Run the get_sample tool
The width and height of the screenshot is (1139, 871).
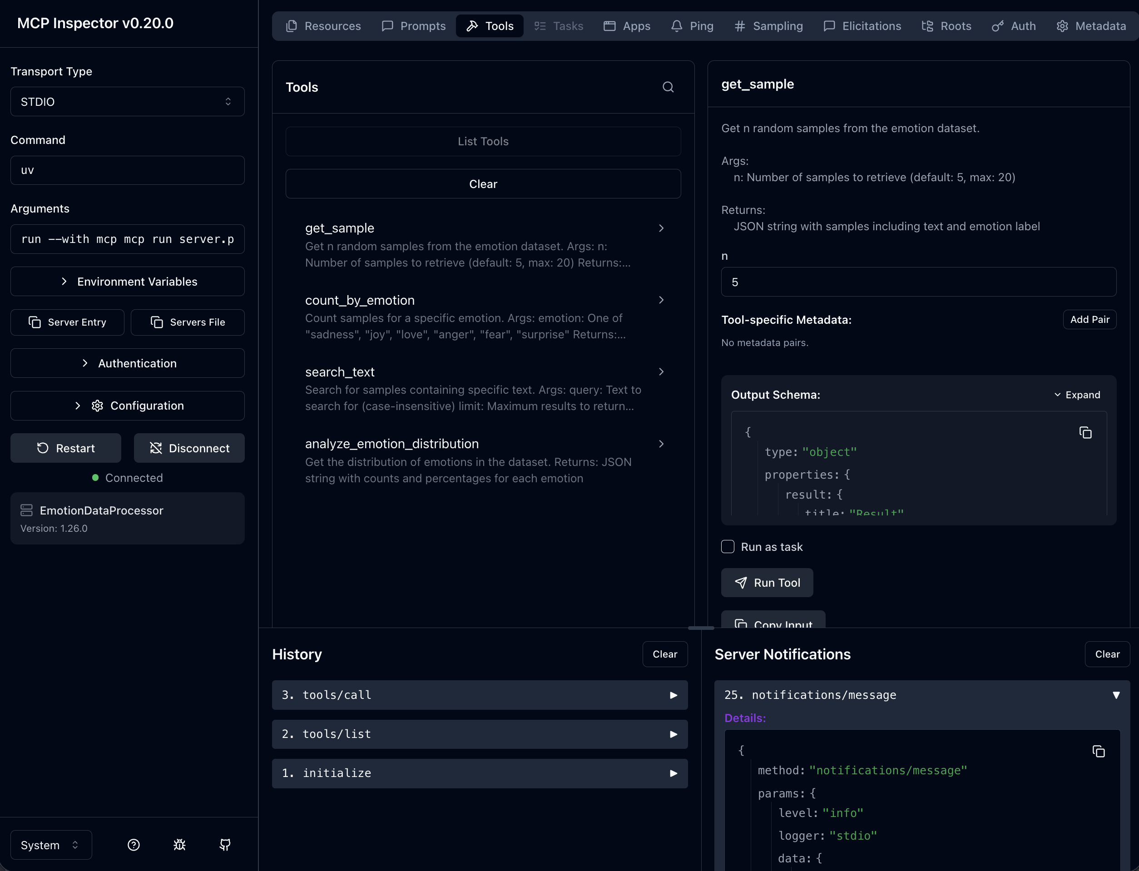767,583
